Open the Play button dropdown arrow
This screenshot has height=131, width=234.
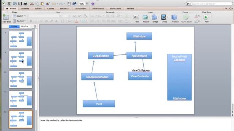210,17
